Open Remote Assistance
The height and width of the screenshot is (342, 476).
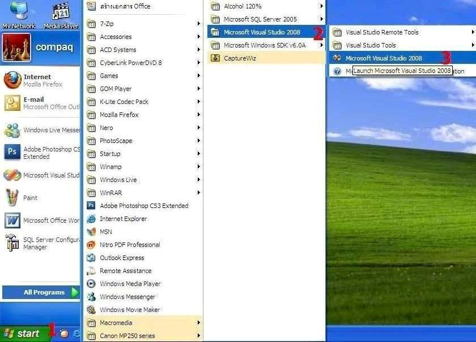(x=143, y=271)
